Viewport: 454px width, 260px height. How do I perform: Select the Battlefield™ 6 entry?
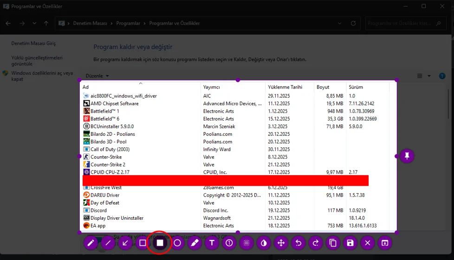tap(236, 119)
